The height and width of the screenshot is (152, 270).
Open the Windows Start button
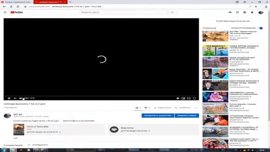(x=4, y=150)
